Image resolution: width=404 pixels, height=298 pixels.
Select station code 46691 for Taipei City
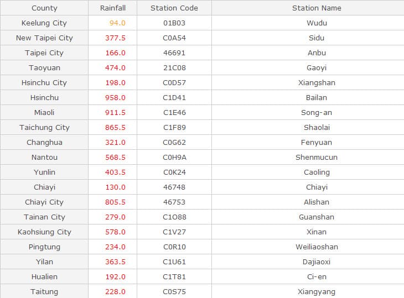point(174,53)
